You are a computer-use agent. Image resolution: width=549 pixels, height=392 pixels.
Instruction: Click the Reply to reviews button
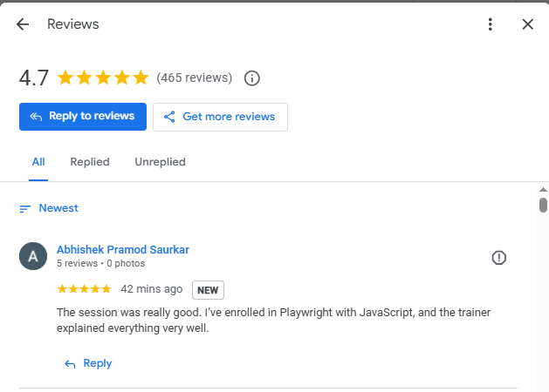click(x=83, y=117)
